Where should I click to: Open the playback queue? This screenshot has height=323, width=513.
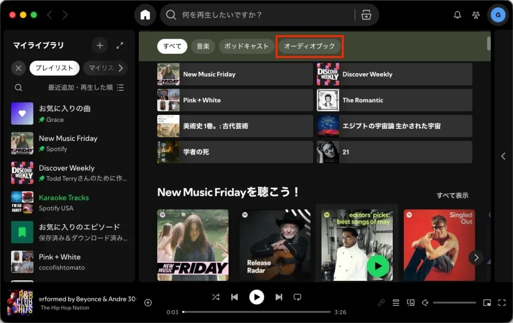click(396, 303)
